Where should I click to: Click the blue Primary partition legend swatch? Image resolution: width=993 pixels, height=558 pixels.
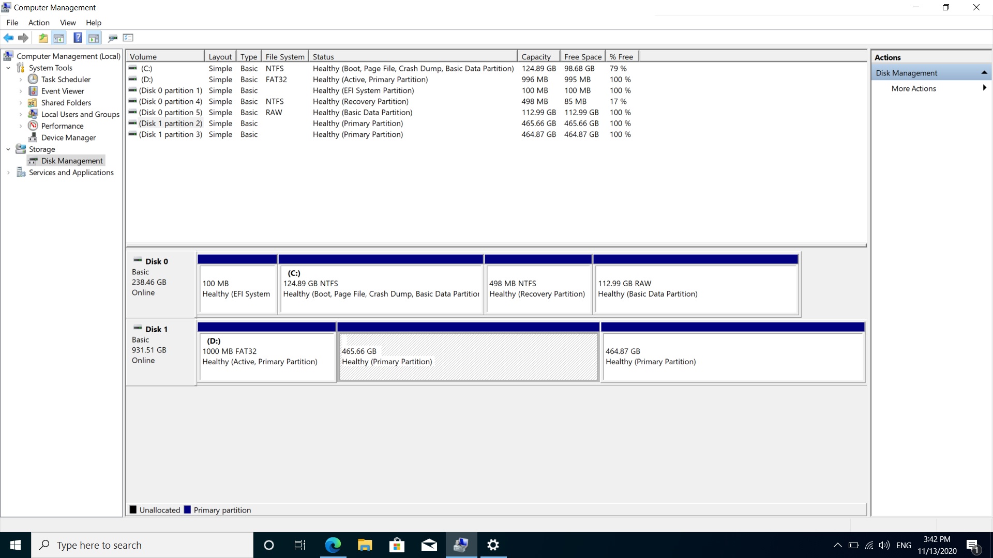(187, 509)
